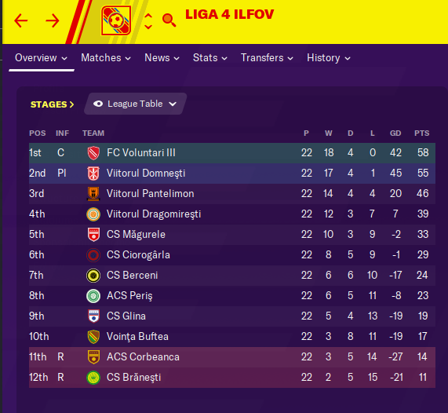Click the STAGES link
Viewport: 448px width, 413px height.
point(52,104)
